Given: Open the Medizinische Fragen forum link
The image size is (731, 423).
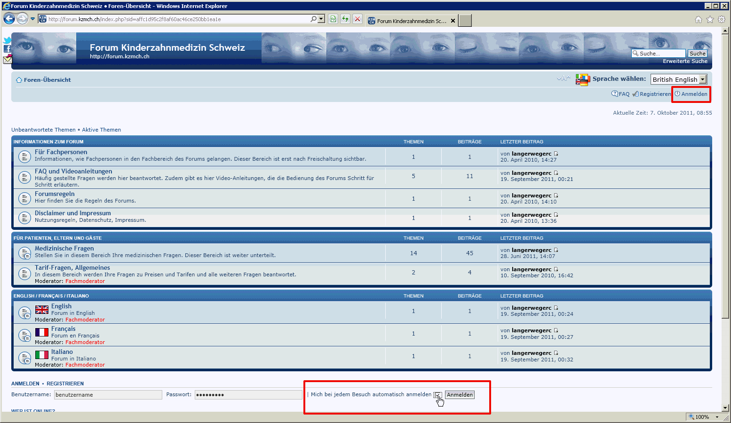Looking at the screenshot, I should tap(64, 248).
